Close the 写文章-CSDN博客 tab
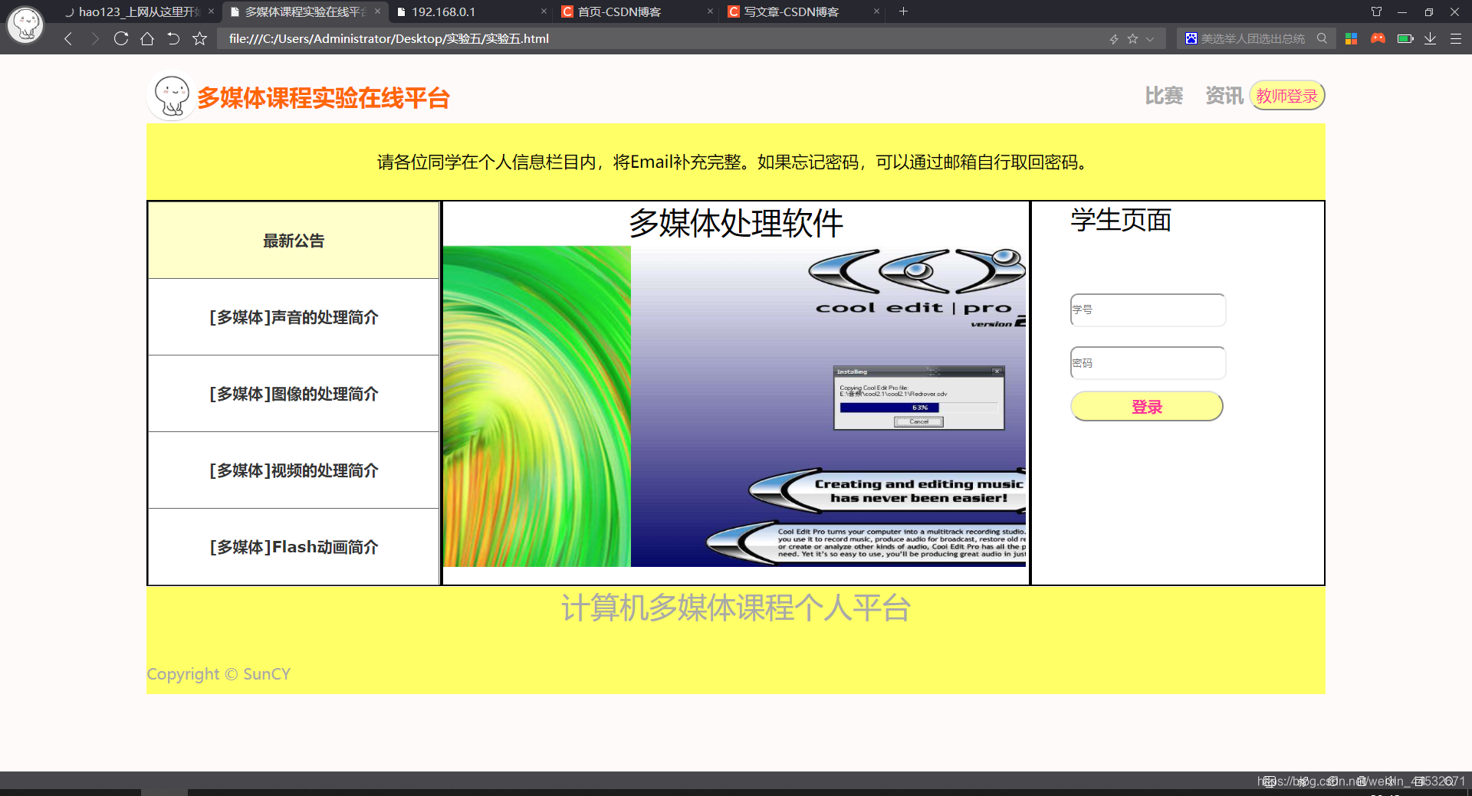Screen dimensions: 1472x796 pos(876,11)
